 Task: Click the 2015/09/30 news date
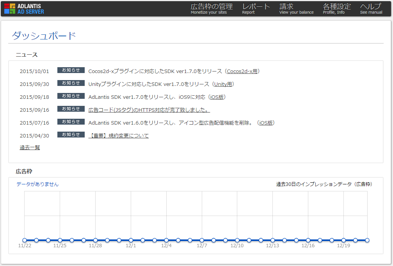click(34, 84)
